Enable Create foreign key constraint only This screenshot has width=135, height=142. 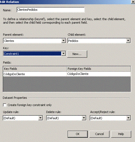[5, 105]
